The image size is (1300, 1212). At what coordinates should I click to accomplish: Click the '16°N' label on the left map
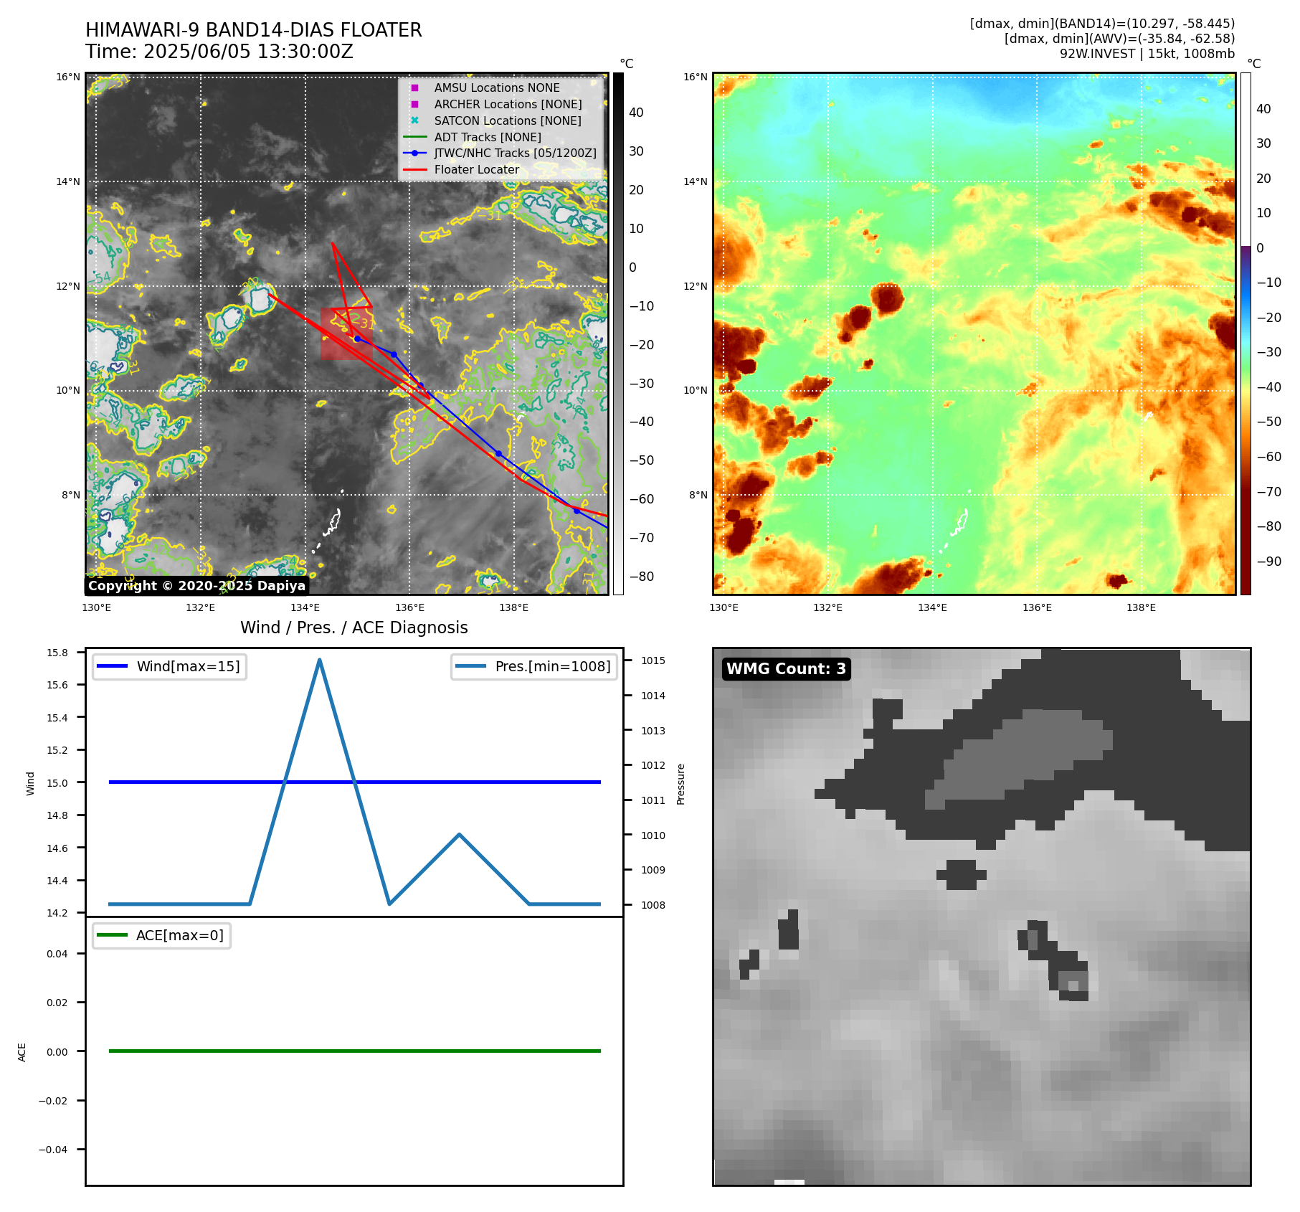click(69, 77)
